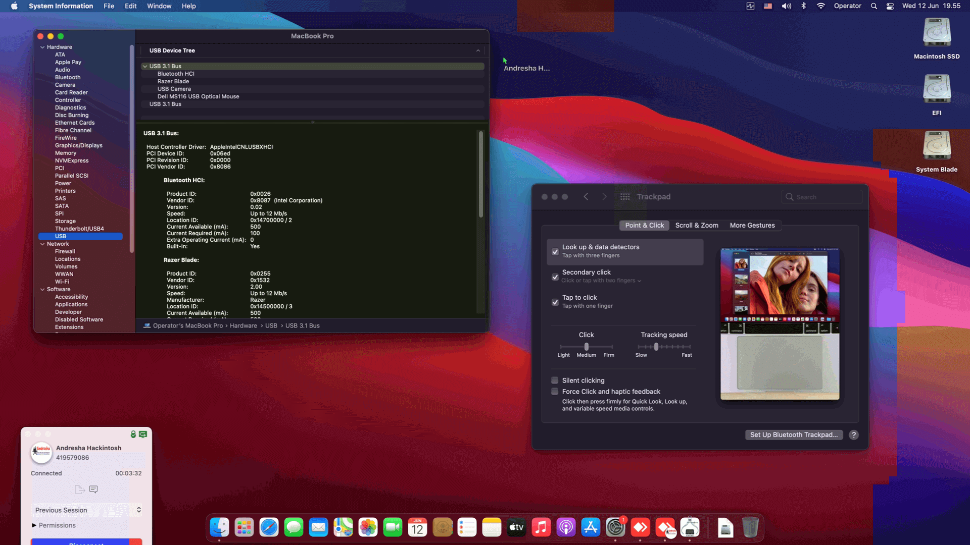Open Operator user menu in menu bar
The width and height of the screenshot is (970, 545).
tap(847, 6)
